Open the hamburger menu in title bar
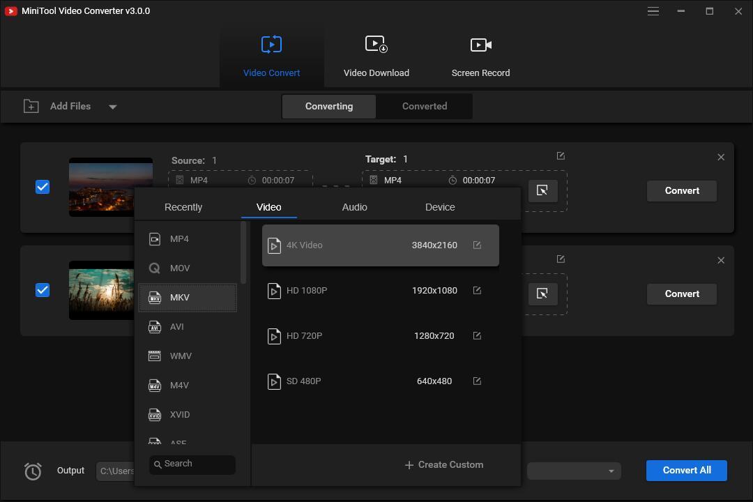 tap(653, 11)
